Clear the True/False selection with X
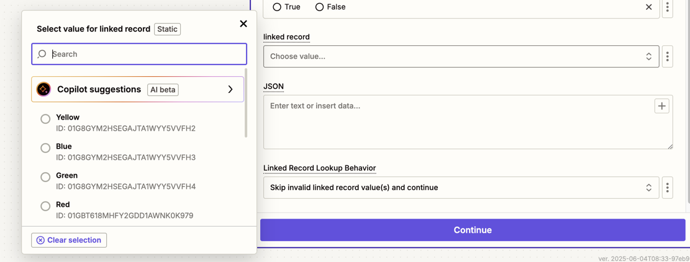 (648, 7)
